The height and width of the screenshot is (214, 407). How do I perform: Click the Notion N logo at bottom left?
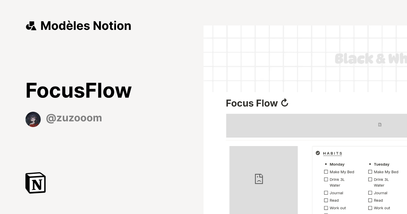click(x=35, y=183)
